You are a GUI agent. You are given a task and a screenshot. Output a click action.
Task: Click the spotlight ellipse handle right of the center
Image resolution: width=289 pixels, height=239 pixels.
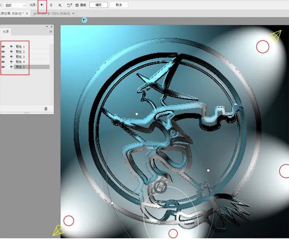(208, 170)
